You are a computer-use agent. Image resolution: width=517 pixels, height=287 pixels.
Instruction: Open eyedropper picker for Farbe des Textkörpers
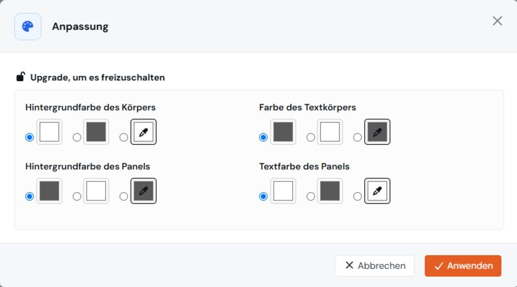tap(377, 132)
